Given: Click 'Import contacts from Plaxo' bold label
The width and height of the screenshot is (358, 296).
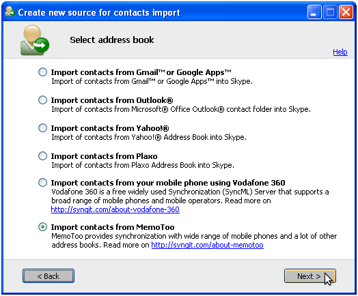Looking at the screenshot, I should [104, 156].
